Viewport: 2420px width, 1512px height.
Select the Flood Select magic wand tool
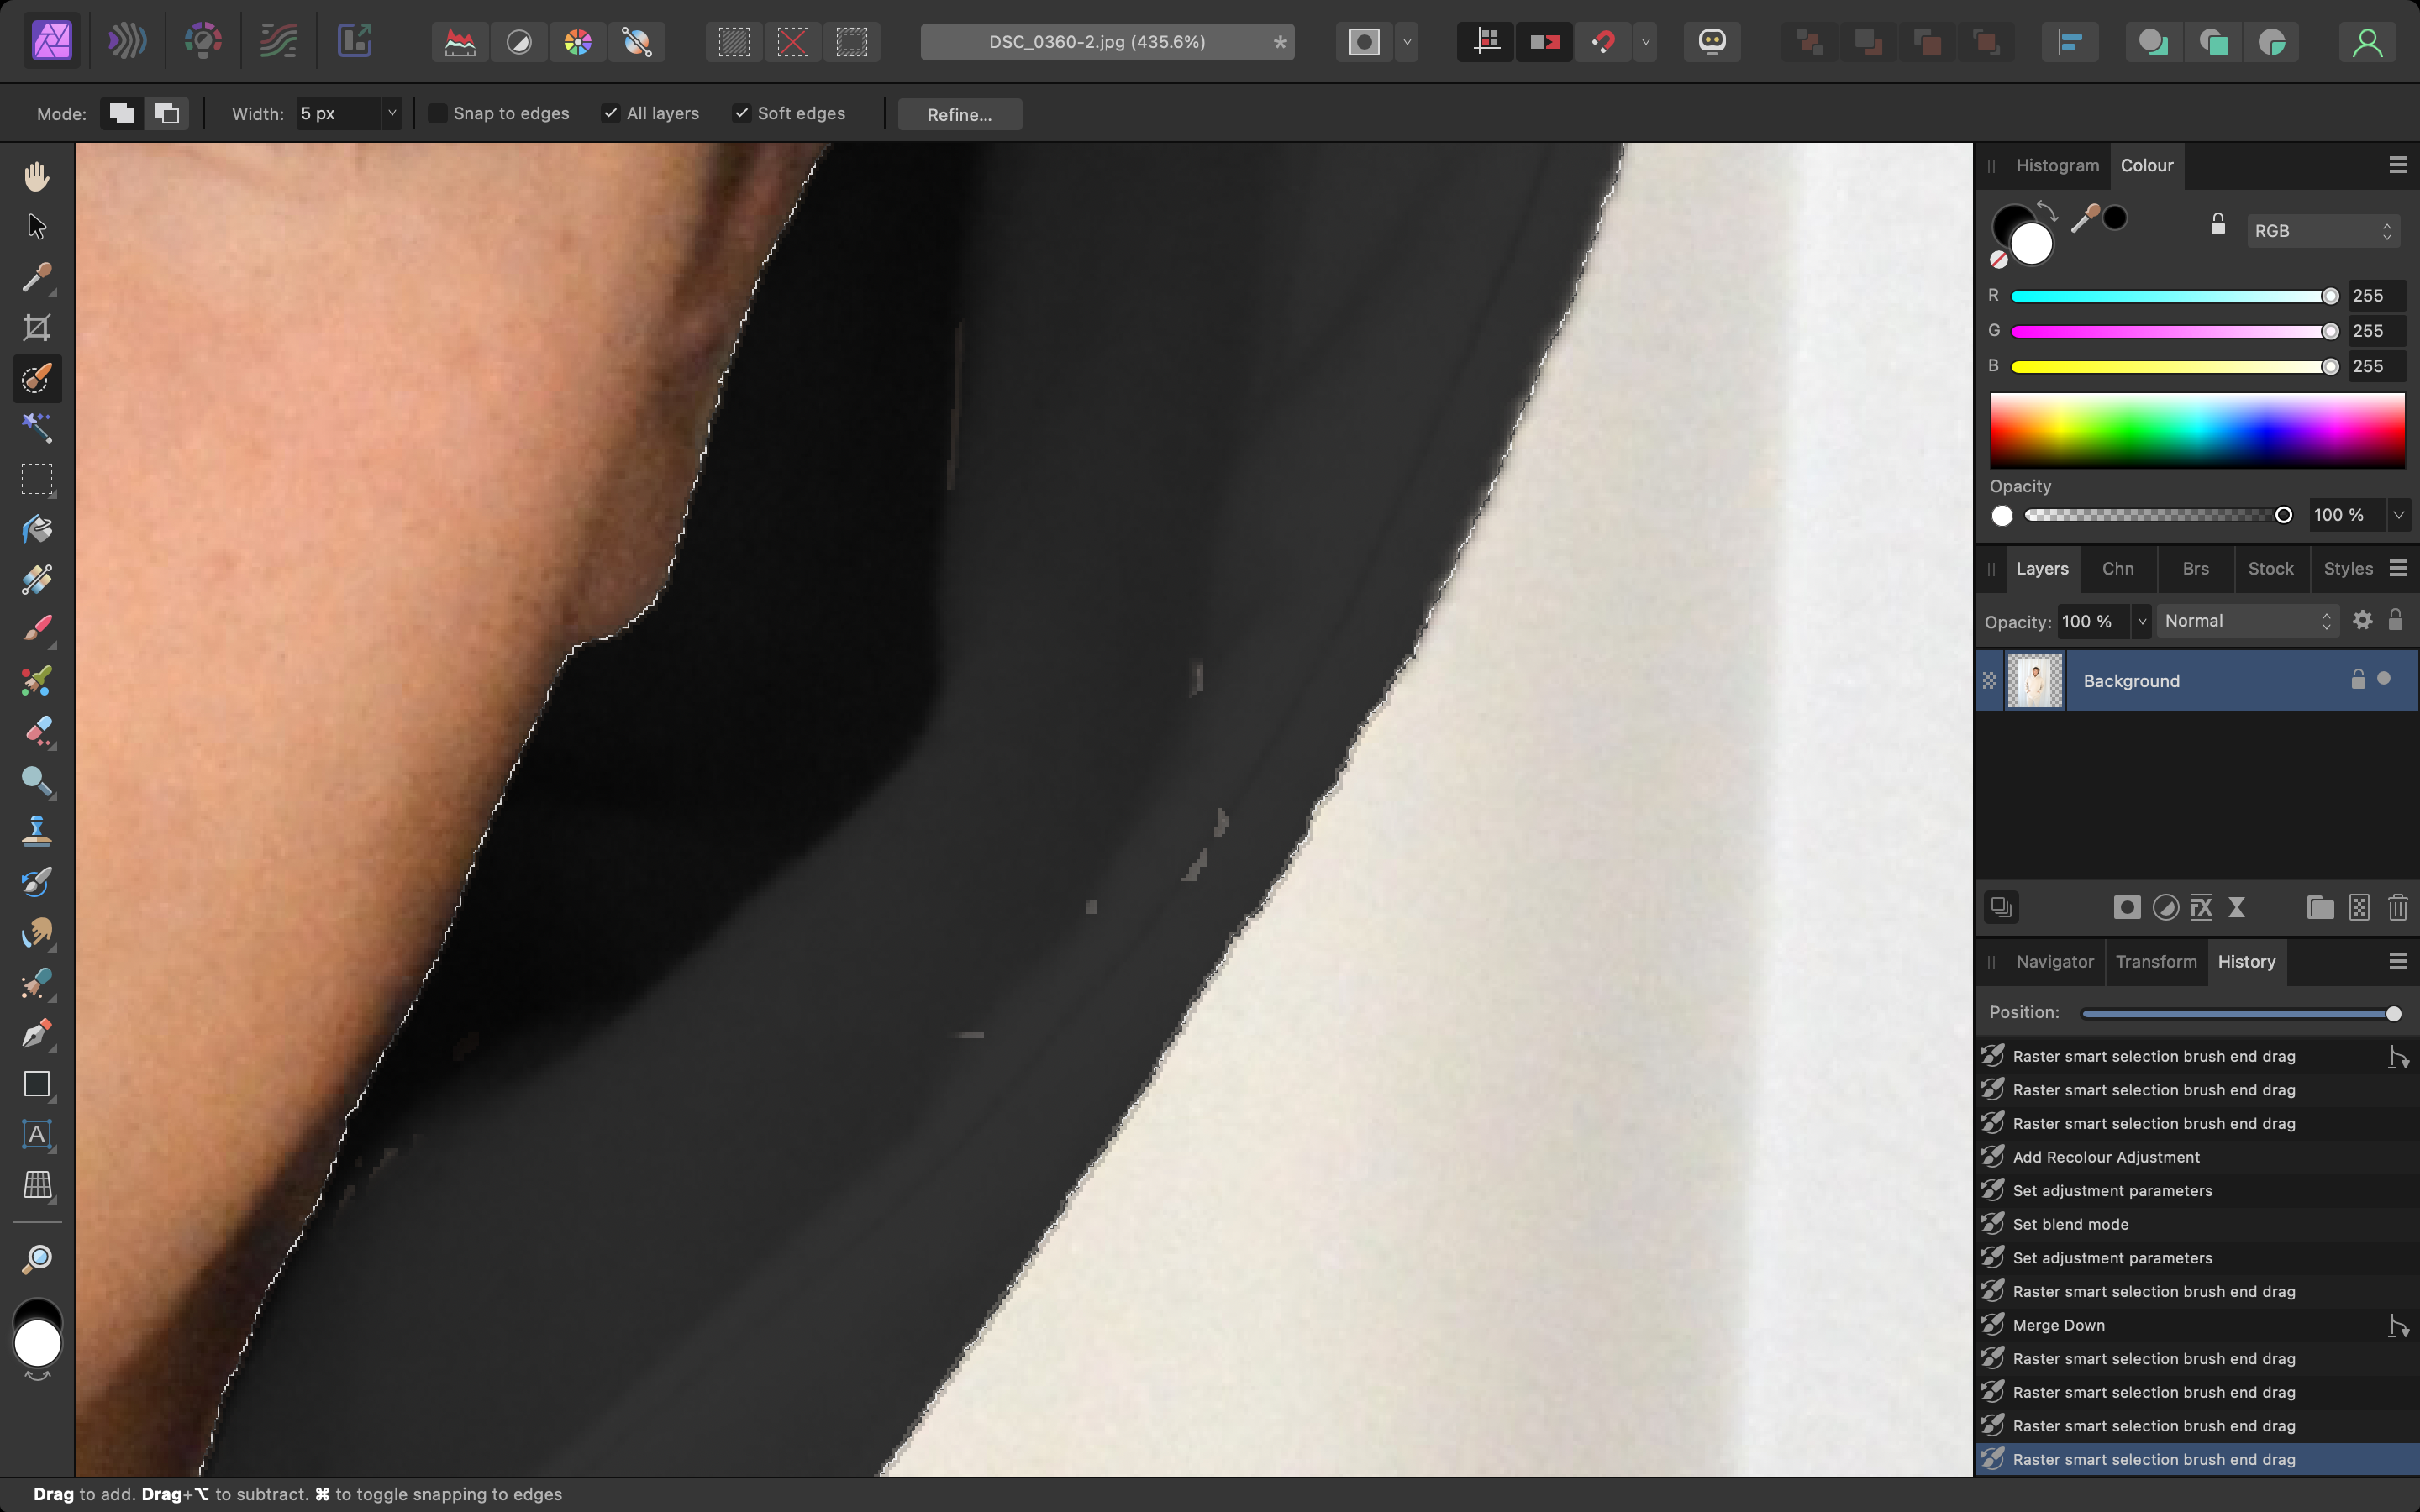coord(37,428)
